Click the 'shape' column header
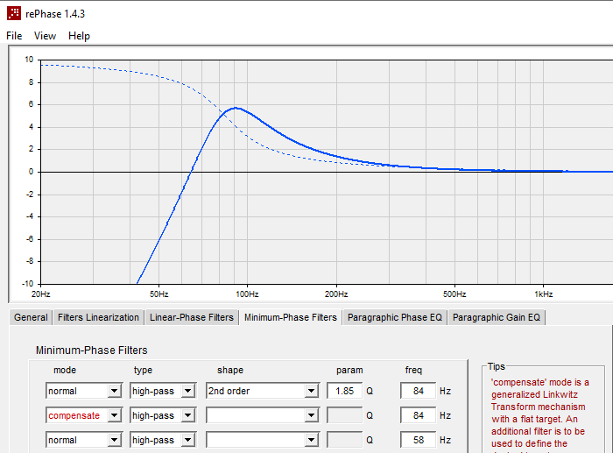 pos(230,370)
